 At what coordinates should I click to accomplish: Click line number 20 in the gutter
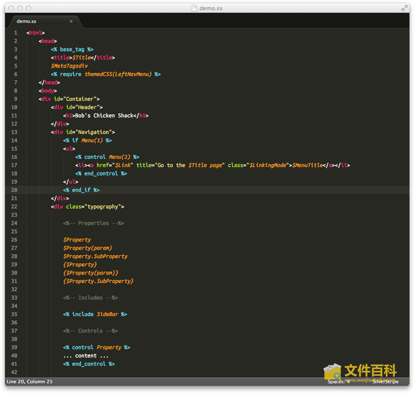click(x=14, y=190)
